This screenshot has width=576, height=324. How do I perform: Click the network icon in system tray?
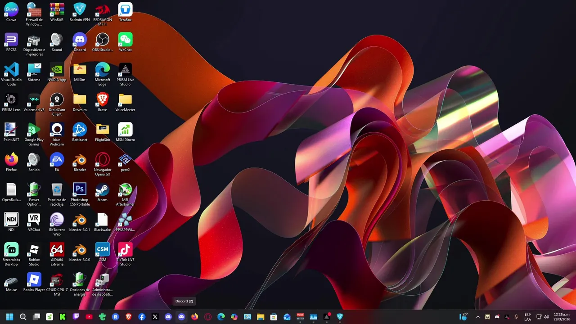click(540, 317)
